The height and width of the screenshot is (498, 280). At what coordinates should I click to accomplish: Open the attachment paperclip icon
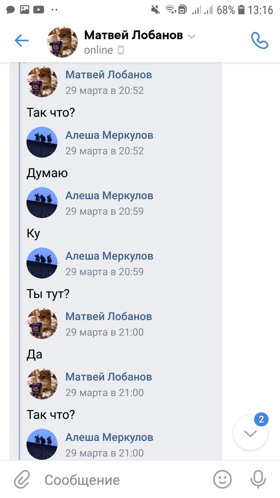click(22, 480)
